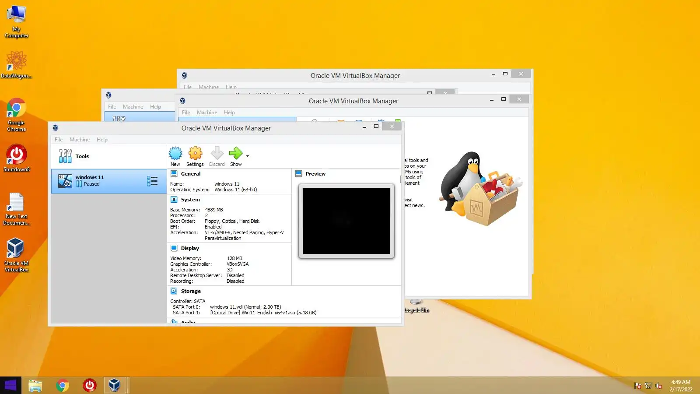
Task: Select the DataWagon desktop shortcut
Action: (x=17, y=64)
